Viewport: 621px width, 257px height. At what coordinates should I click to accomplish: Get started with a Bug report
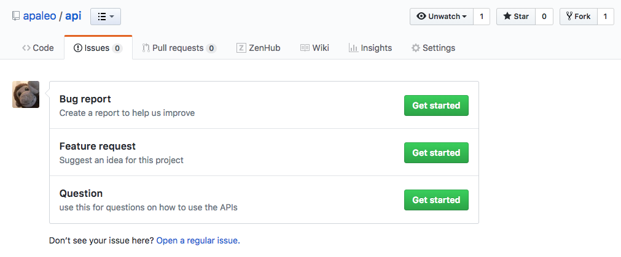tap(436, 105)
